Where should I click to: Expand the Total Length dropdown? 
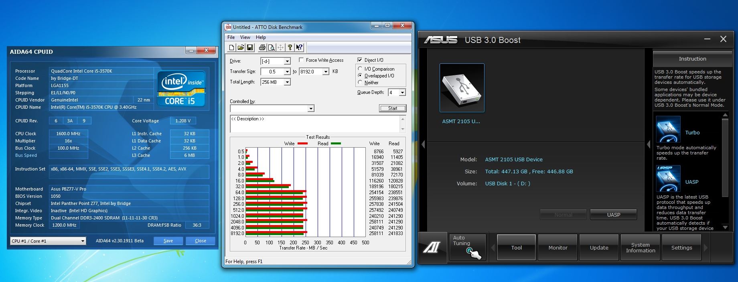tap(287, 82)
